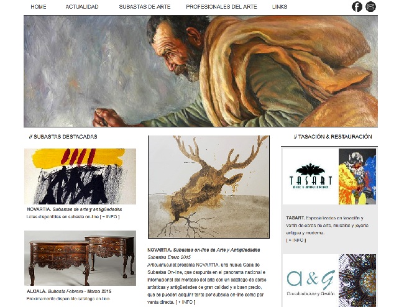Open the ACTUALIDAD menu item
399x307 pixels.
coord(82,7)
